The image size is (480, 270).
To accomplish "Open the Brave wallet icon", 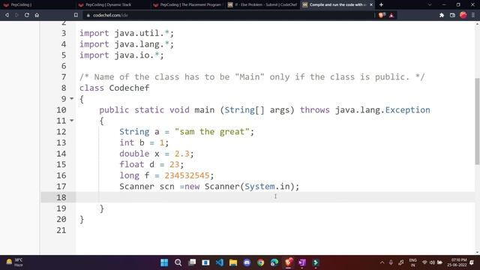I will (x=452, y=15).
